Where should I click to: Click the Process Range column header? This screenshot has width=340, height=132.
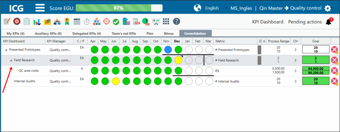278,41
